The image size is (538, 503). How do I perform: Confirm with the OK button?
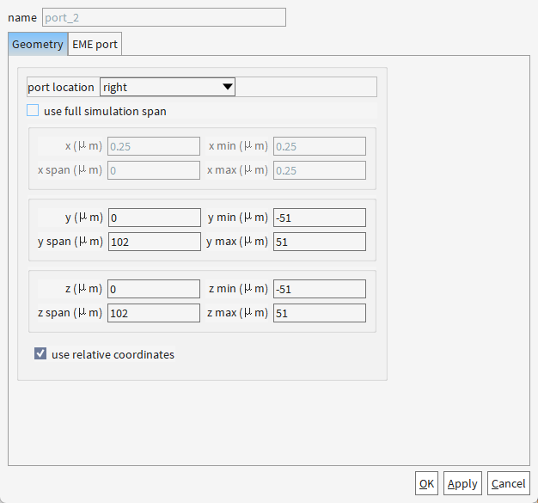coord(426,483)
